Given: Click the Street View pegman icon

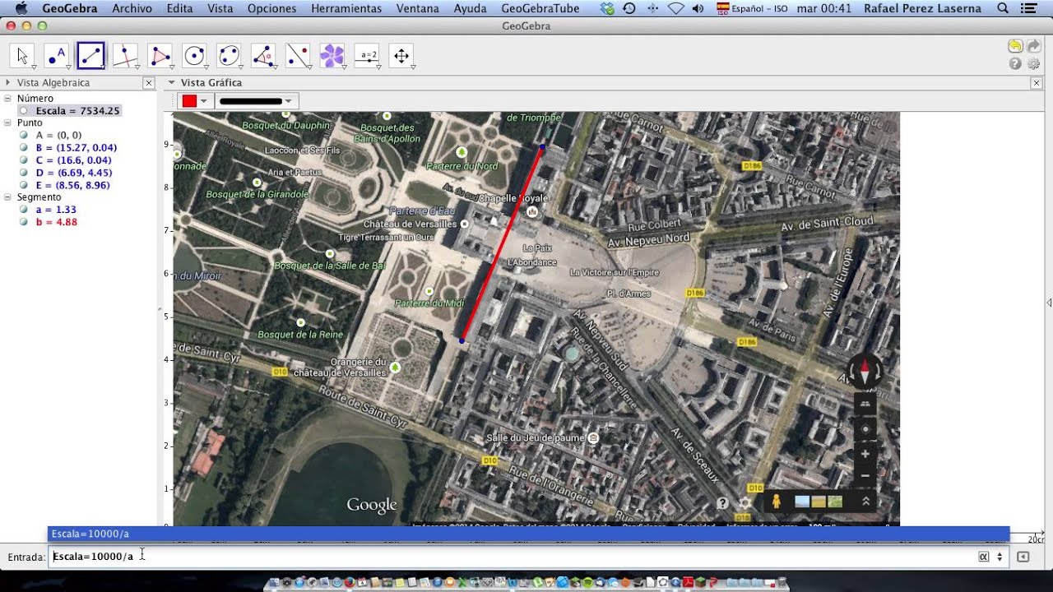Looking at the screenshot, I should (x=776, y=502).
